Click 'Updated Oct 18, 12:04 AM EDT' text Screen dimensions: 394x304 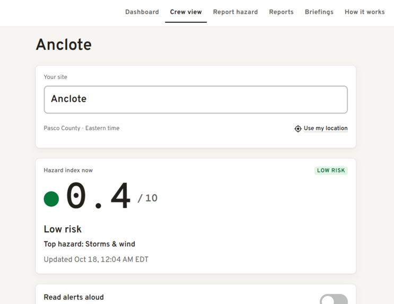pyautogui.click(x=96, y=259)
